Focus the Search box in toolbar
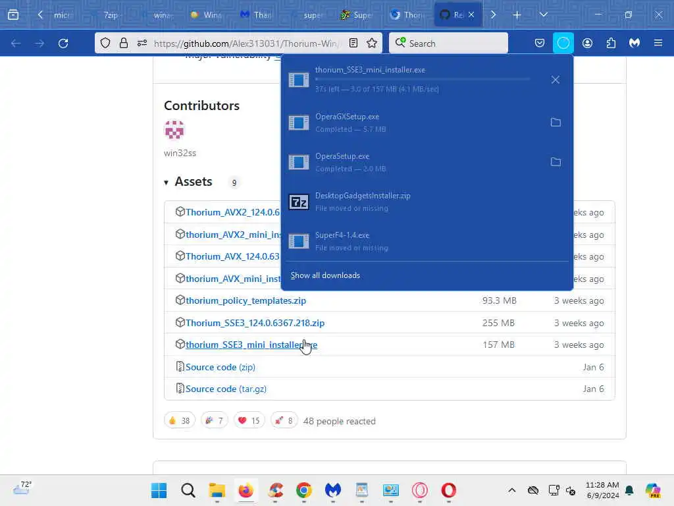Viewport: 674px width, 506px height. [x=448, y=43]
